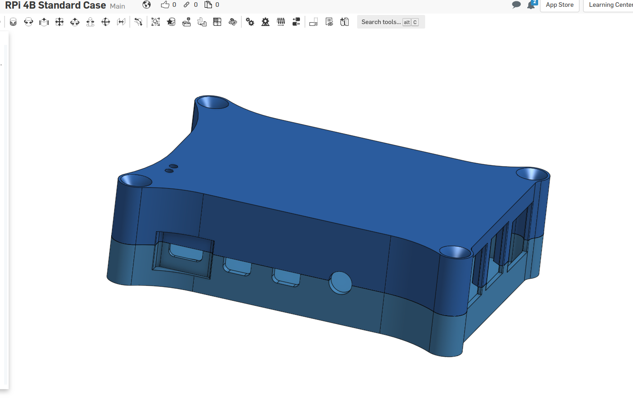Click the RPi 4B Standard Case title

[x=55, y=5]
